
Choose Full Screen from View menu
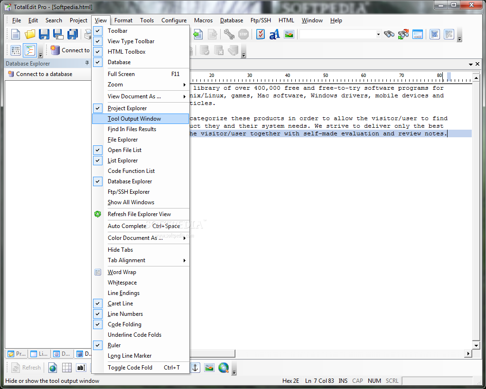[140, 74]
